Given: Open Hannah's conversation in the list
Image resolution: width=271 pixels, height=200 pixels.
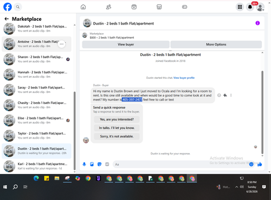Looking at the screenshot, I should 36,74.
